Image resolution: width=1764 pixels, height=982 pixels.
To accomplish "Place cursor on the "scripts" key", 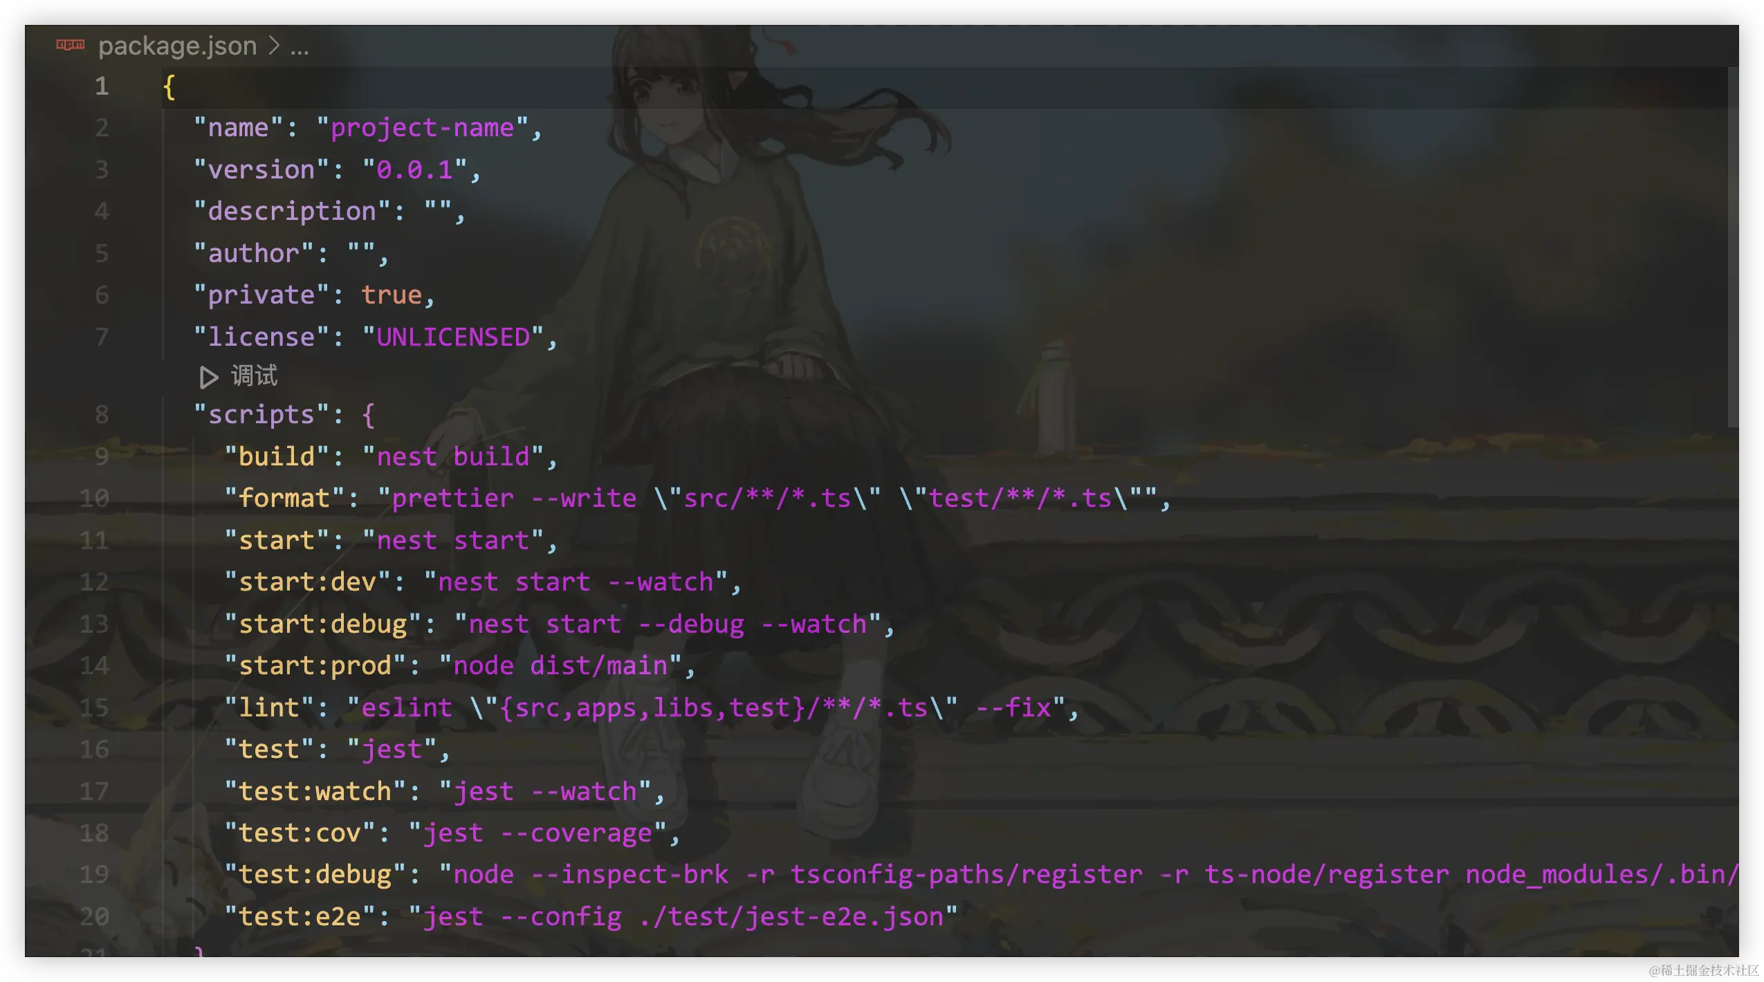I will pos(261,414).
